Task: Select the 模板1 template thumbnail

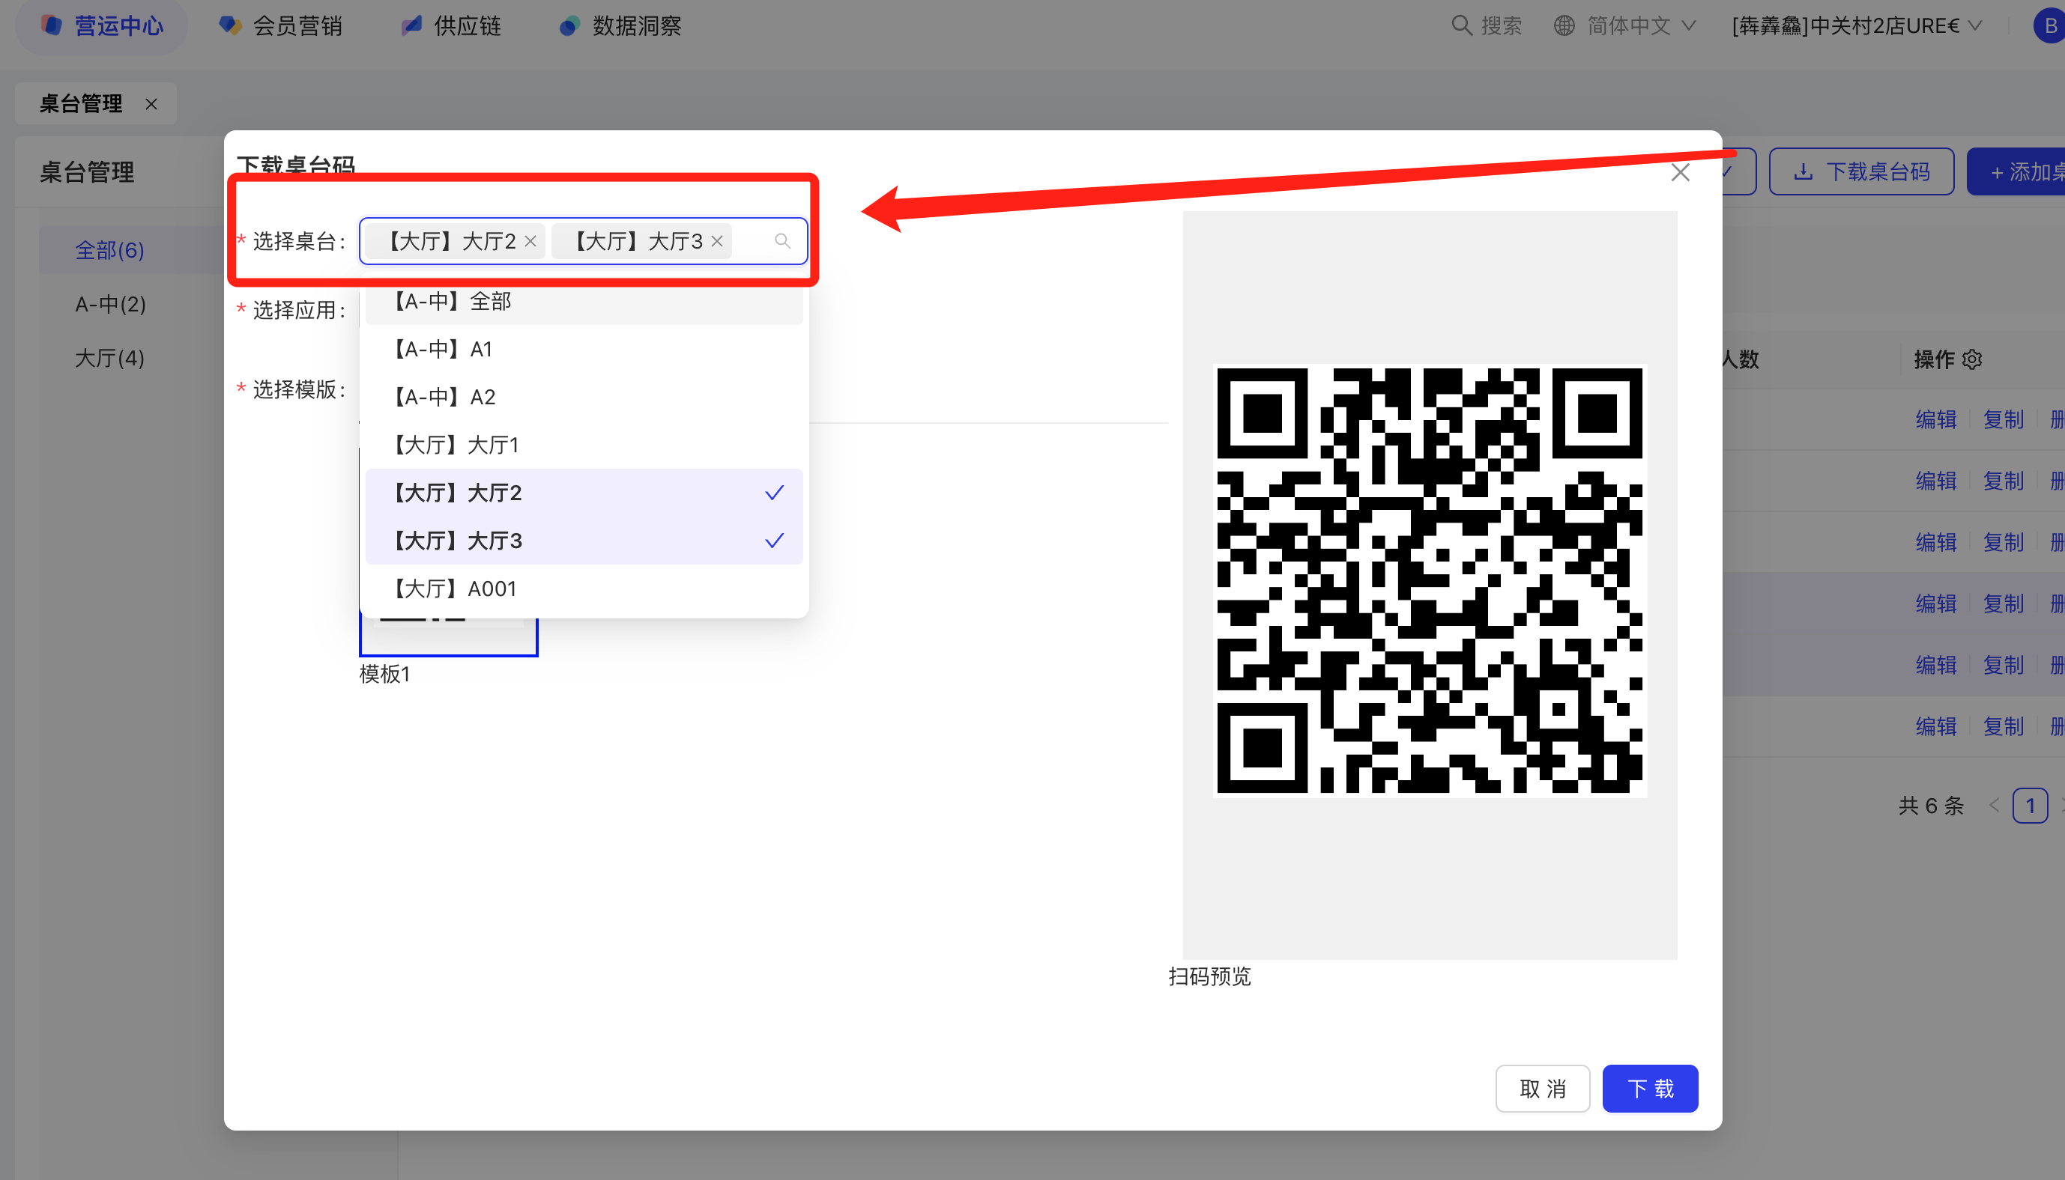Action: click(x=448, y=636)
